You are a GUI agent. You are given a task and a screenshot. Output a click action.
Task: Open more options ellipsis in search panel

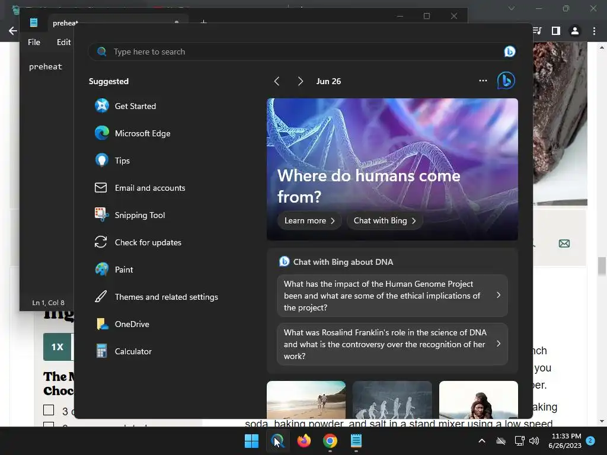point(483,81)
